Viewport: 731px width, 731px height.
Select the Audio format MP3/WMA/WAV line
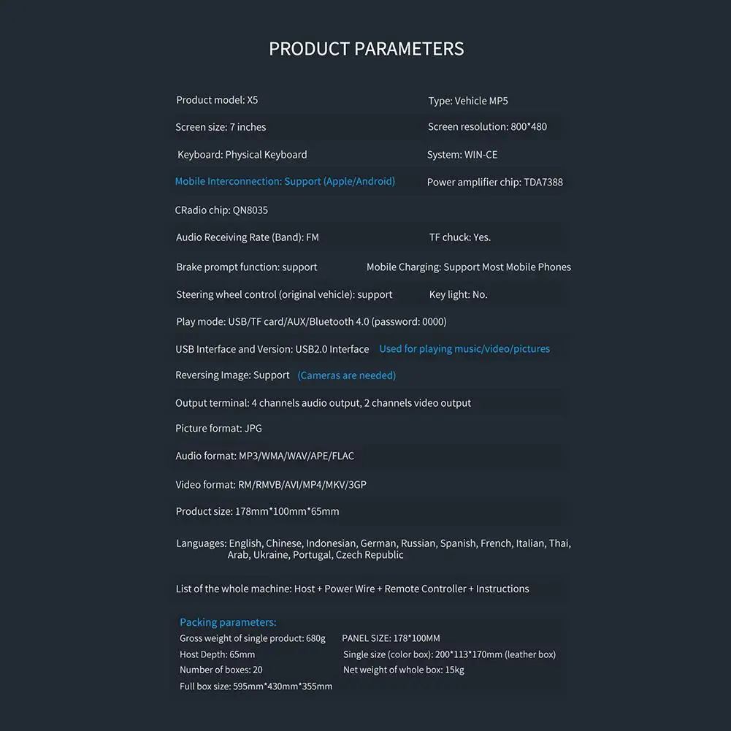pyautogui.click(x=265, y=456)
